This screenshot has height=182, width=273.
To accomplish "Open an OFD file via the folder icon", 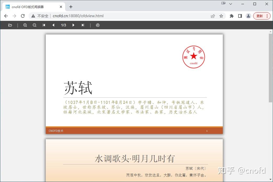I will 10,25.
